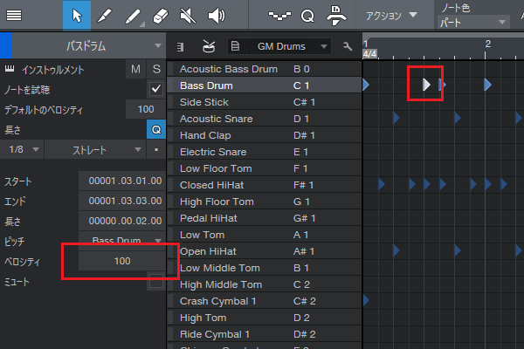Select the Line drawing tool
Screen dimensions: 524x349
pos(131,16)
